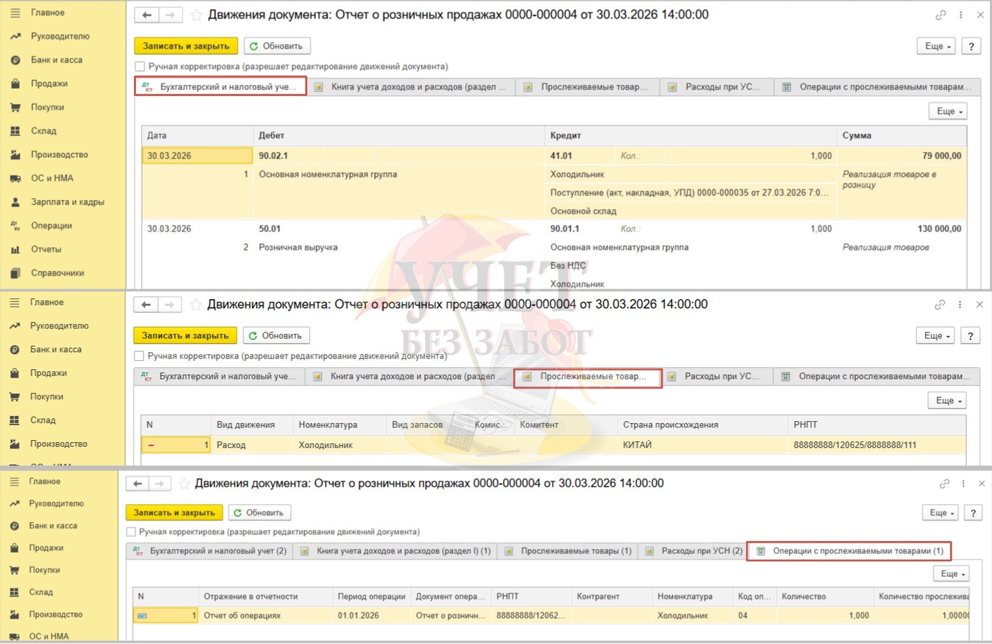992x644 pixels.
Task: Open the hamburger Главное menu in the top sidebar
Action: [15, 13]
